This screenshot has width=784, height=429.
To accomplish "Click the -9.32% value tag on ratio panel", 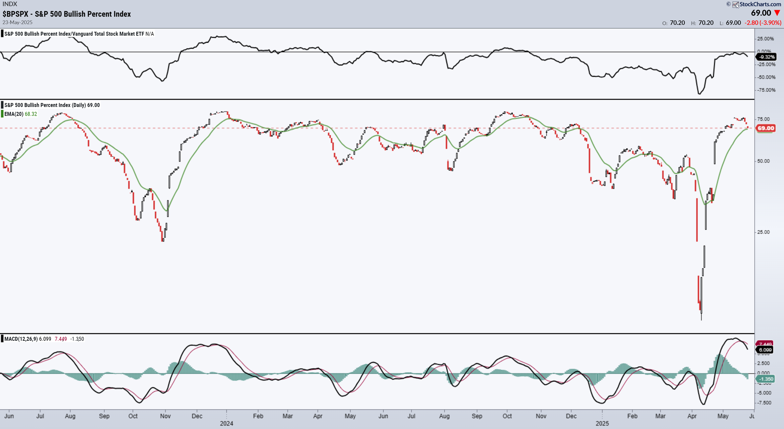I will click(x=766, y=57).
